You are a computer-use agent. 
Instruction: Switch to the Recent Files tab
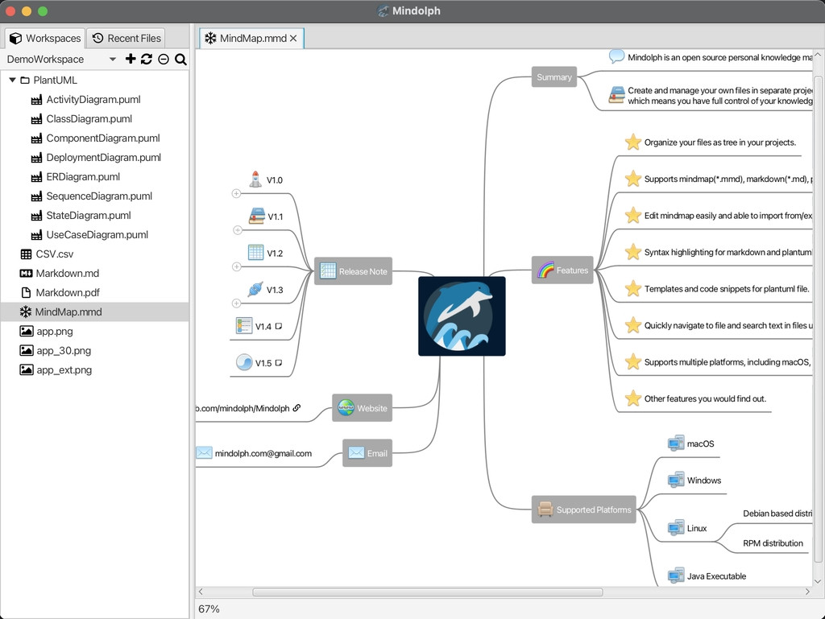(x=126, y=39)
